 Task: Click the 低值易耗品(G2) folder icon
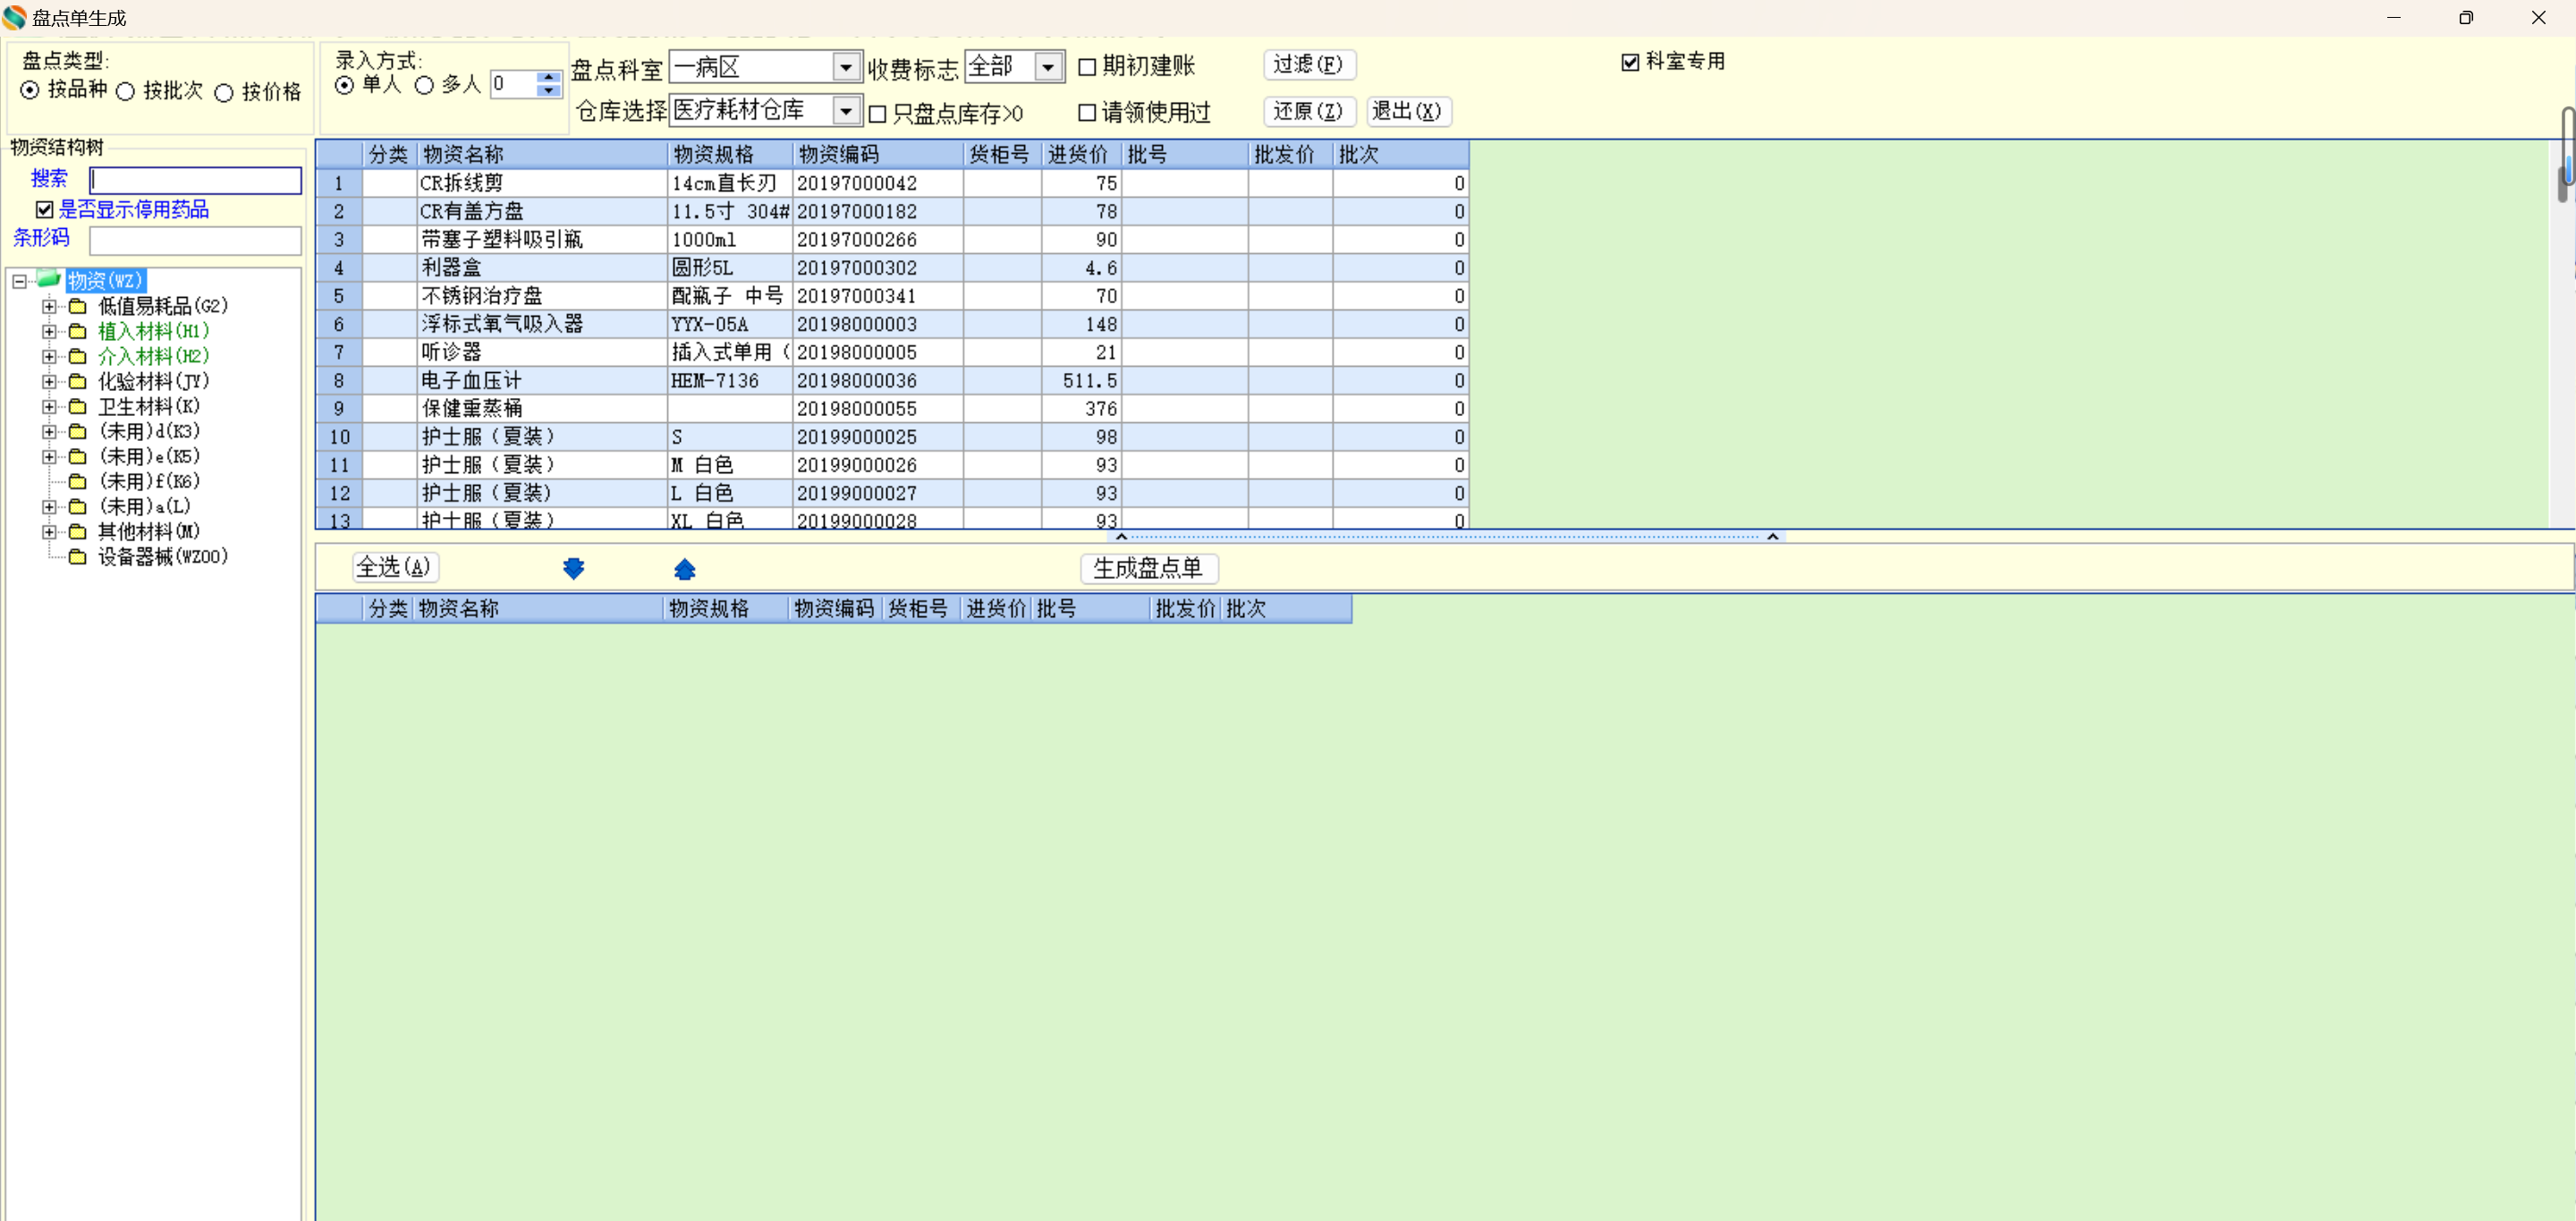point(77,306)
